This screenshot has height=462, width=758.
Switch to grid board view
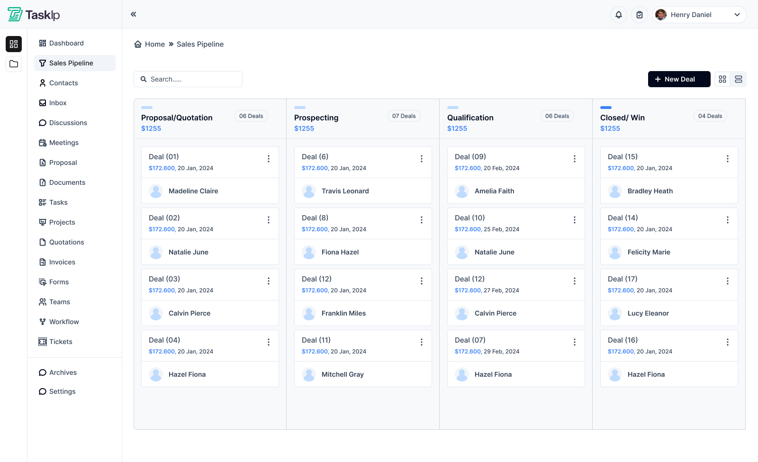(722, 79)
